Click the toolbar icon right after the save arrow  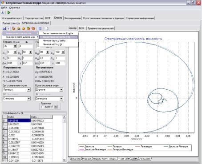coord(14,28)
